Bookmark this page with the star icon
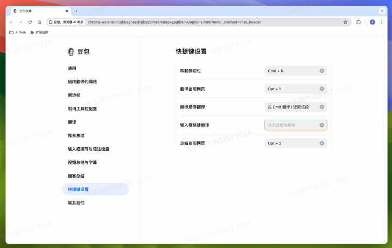392x248 pixels. click(345, 22)
